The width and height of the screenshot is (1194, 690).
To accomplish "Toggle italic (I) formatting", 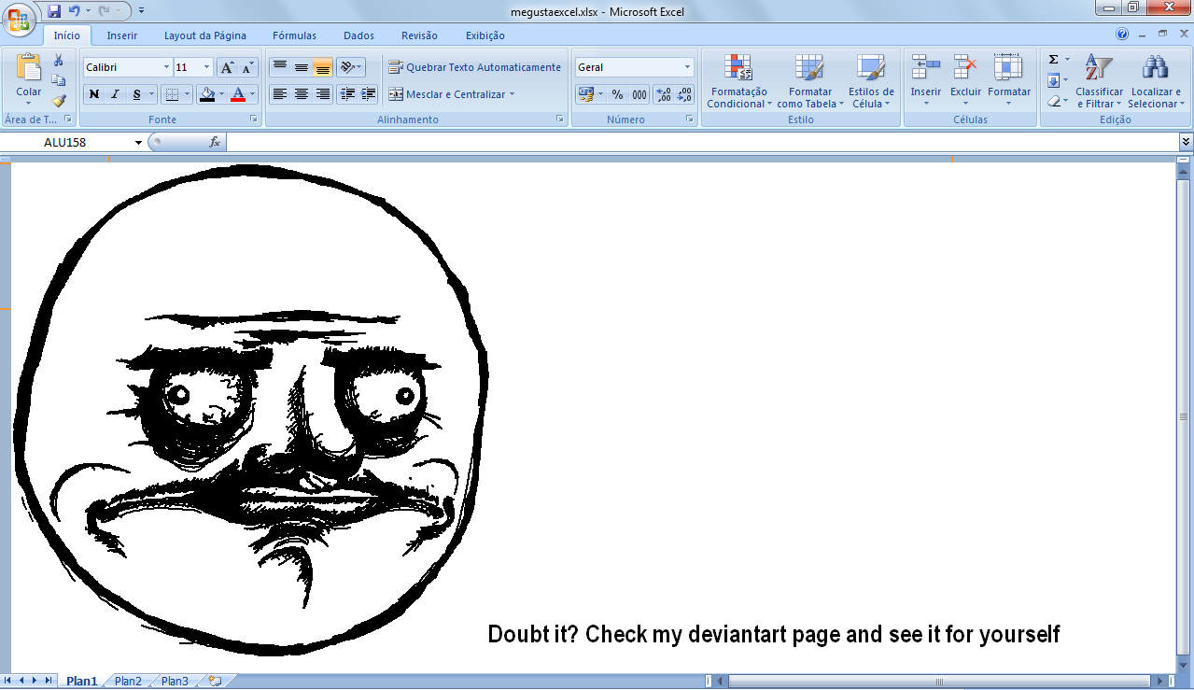I will (x=116, y=94).
